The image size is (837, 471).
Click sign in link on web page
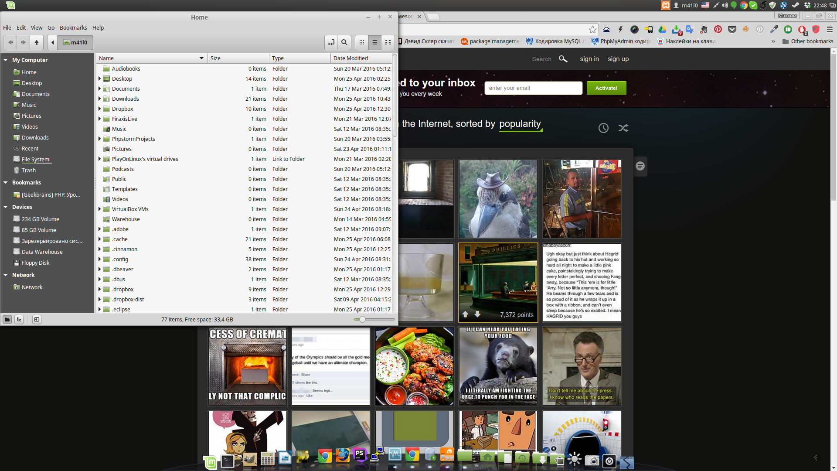click(589, 59)
